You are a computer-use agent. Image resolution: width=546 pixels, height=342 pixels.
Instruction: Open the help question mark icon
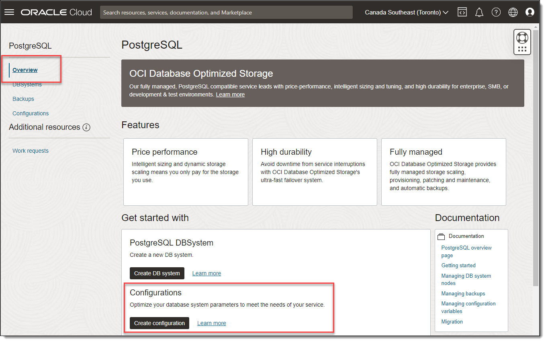pos(496,12)
